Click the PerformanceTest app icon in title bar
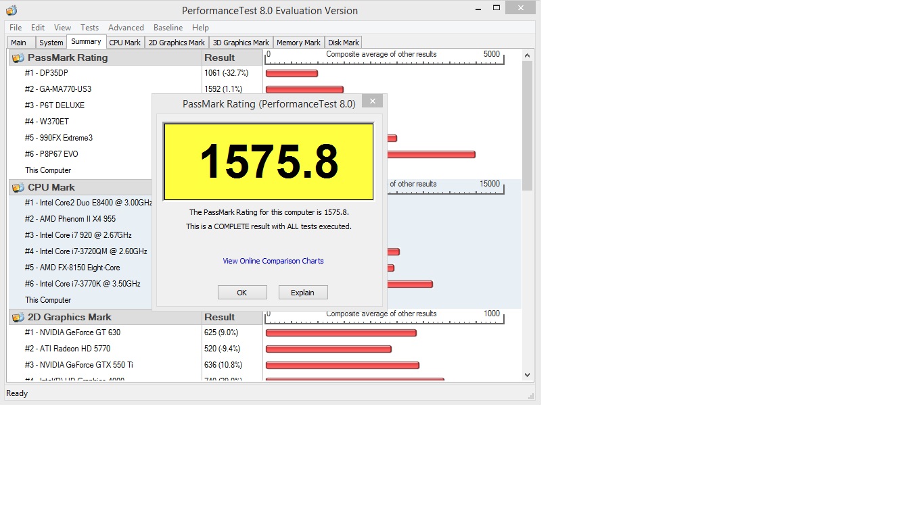924x519 pixels. 11,10
